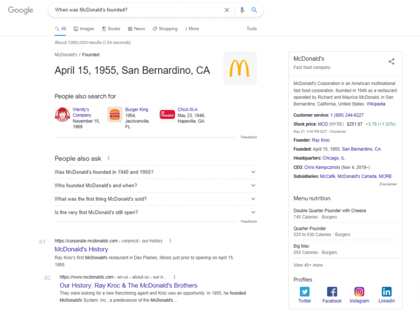Image resolution: width=420 pixels, height=310 pixels.
Task: Open McDonald's Facebook profile icon
Action: click(x=332, y=292)
